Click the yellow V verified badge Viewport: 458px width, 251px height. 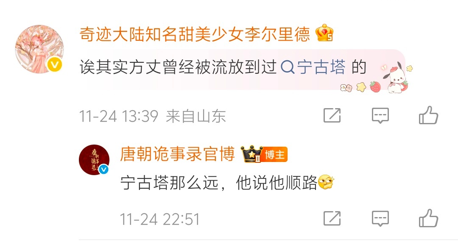[x=55, y=64]
